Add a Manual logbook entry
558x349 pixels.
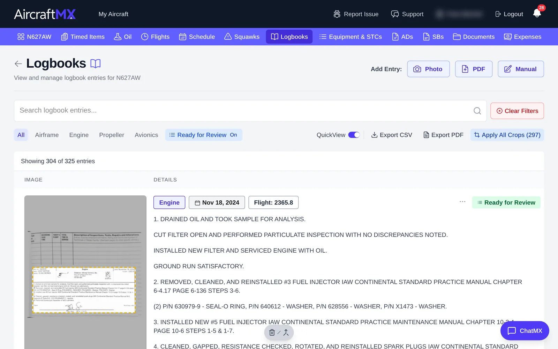521,69
